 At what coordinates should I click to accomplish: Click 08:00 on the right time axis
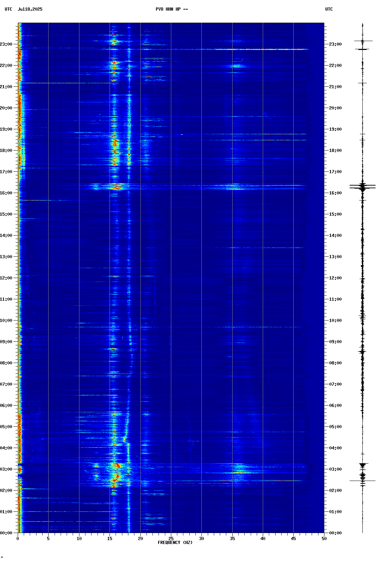(x=335, y=363)
